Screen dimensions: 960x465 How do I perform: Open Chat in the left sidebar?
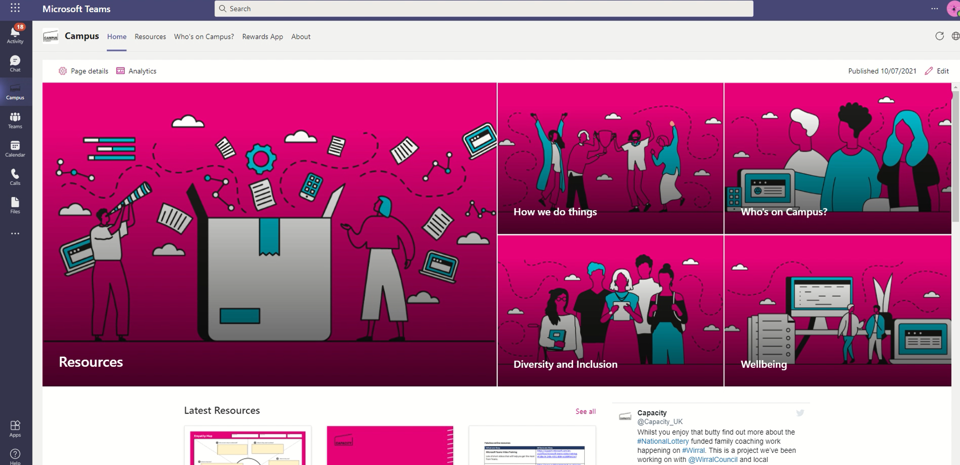tap(15, 63)
